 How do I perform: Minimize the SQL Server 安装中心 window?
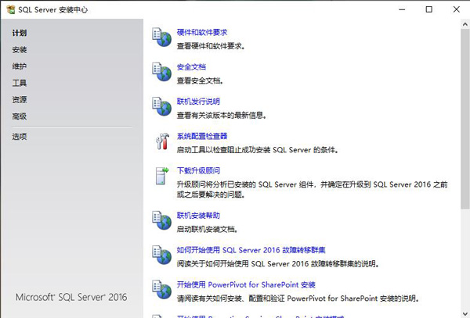[x=402, y=9]
